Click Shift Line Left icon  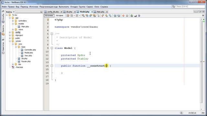tap(115, 16)
